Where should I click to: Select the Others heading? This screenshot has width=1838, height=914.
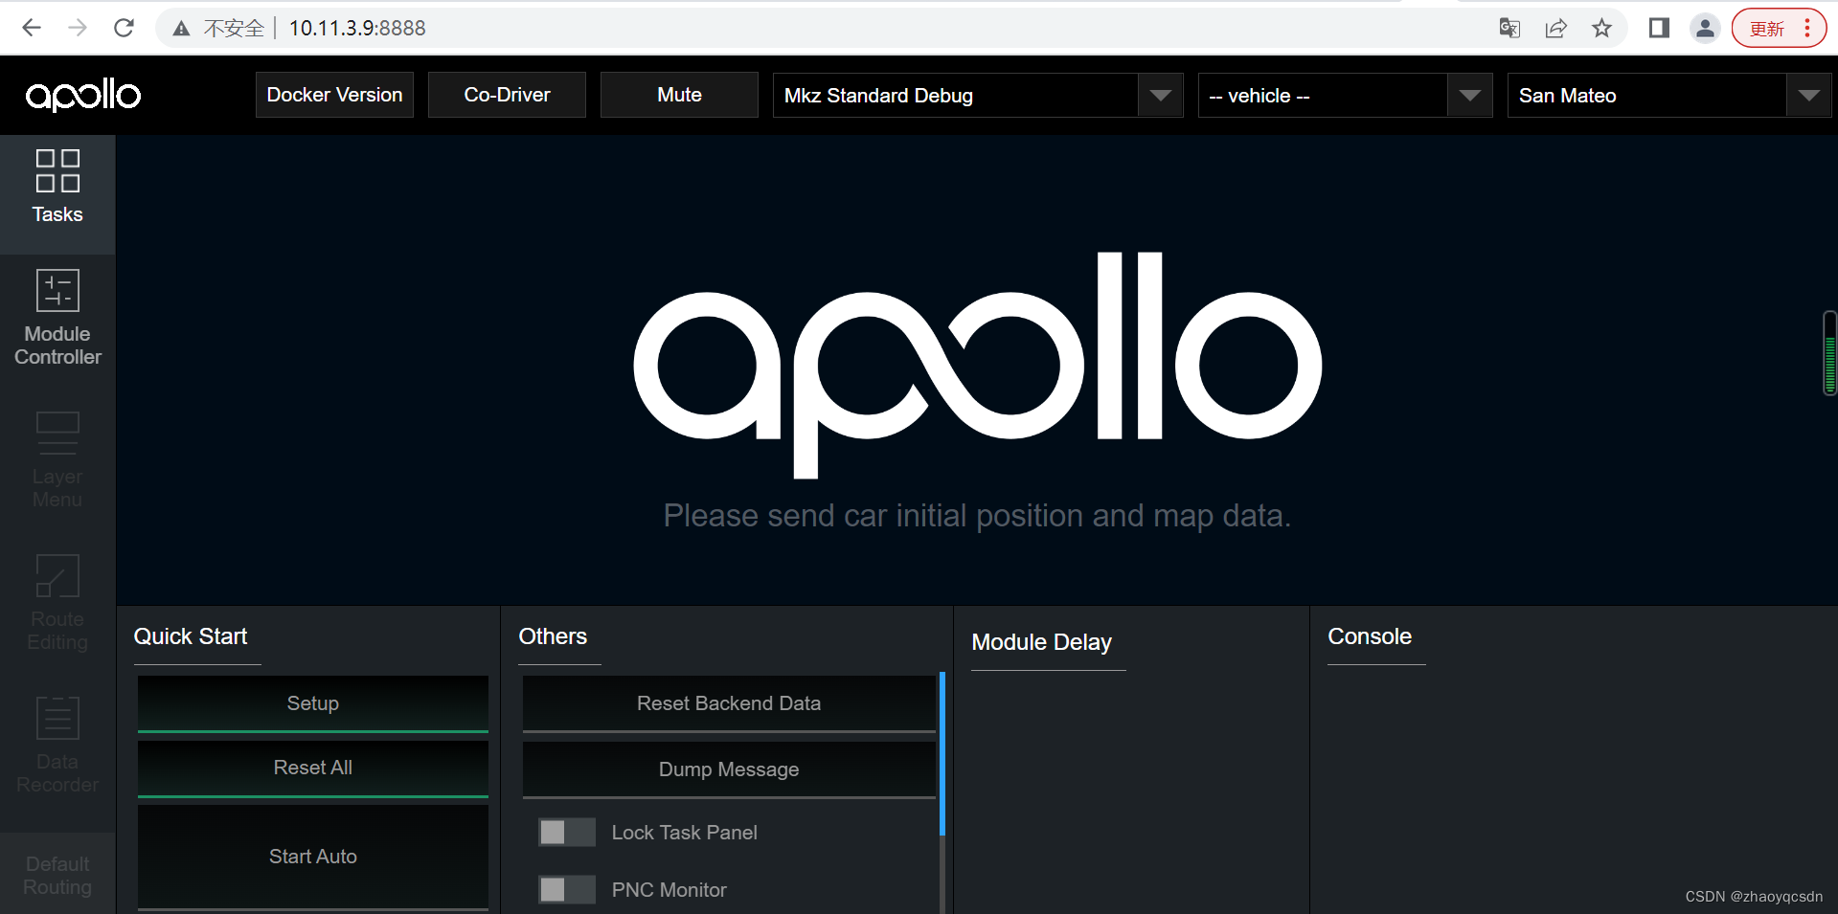coord(553,636)
